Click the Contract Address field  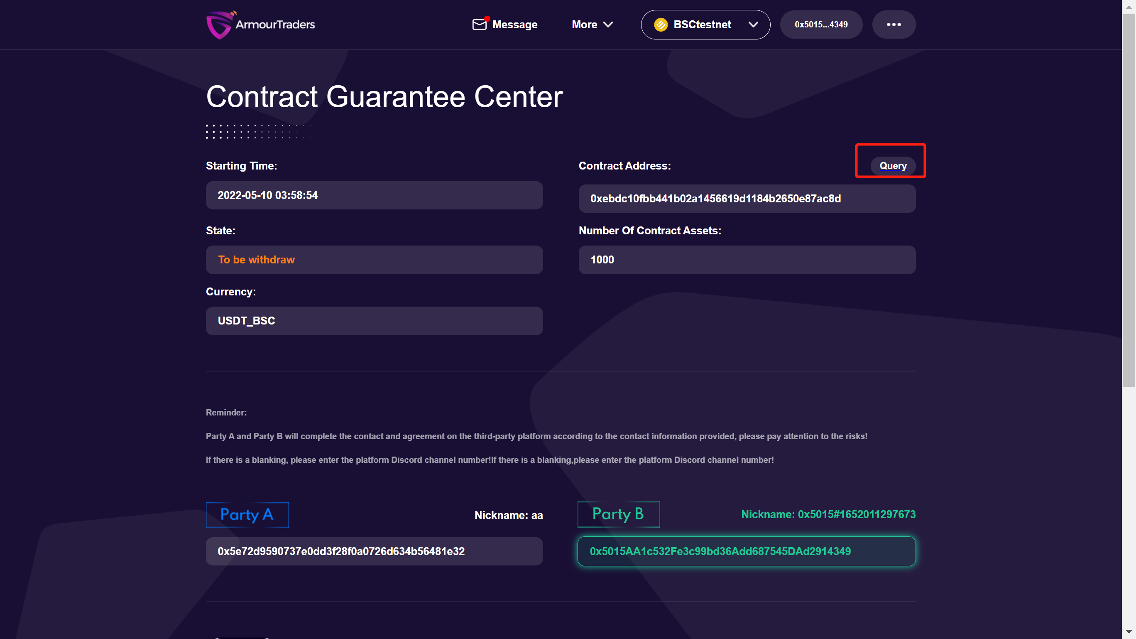(x=747, y=199)
